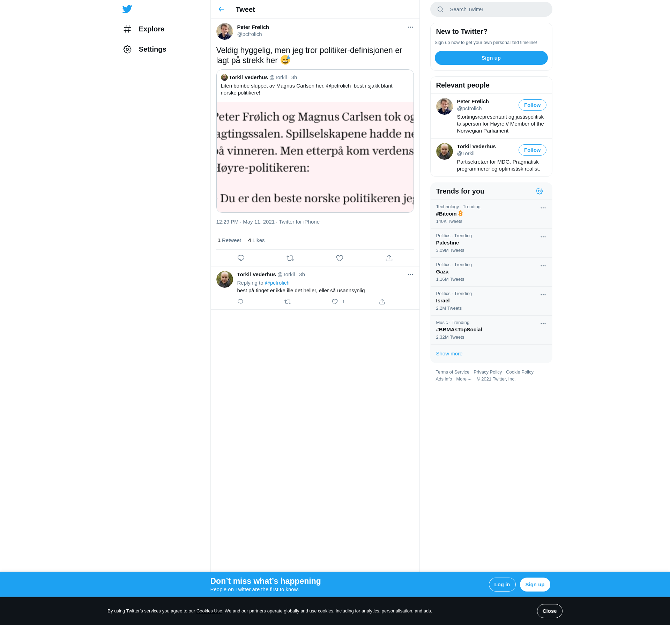Like Torkil Vederhus's reply tweet

[335, 302]
